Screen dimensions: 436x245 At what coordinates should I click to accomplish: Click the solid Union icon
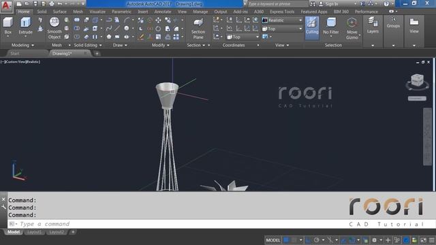[x=77, y=20]
